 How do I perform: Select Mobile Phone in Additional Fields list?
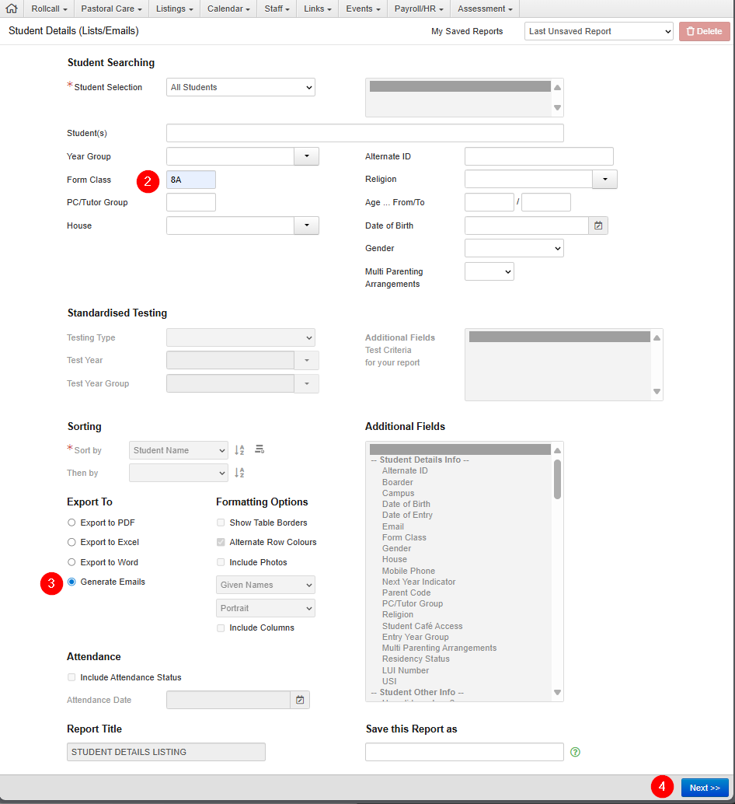[408, 571]
